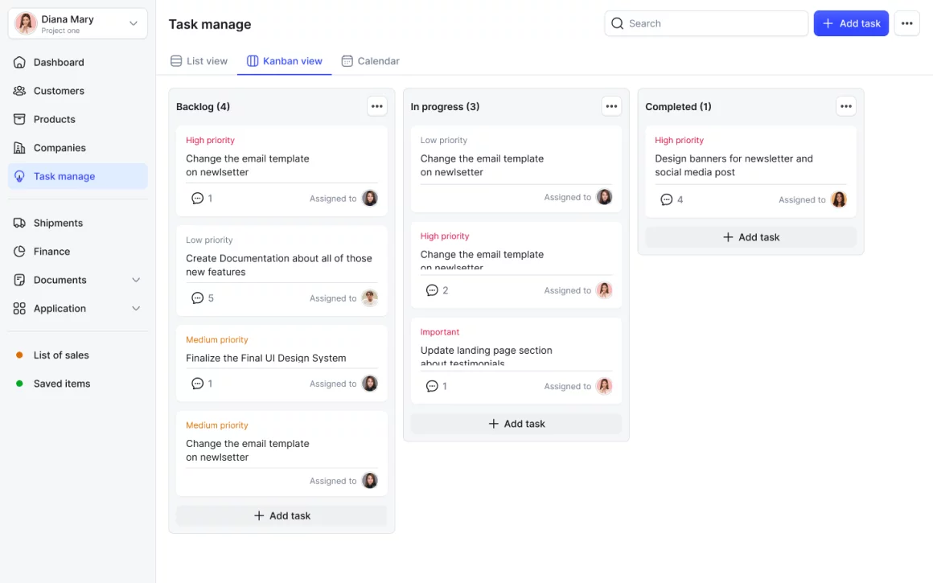The image size is (933, 583).
Task: Open In progress column options menu
Action: [611, 106]
